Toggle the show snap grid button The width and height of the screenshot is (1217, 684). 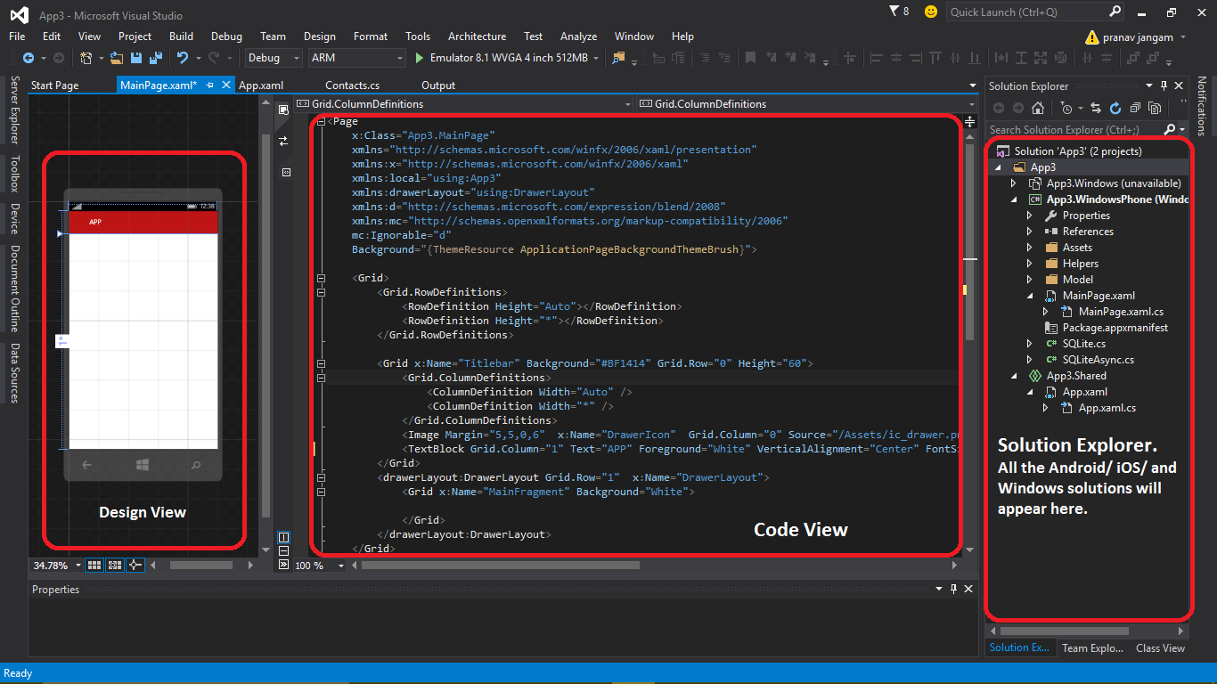click(x=95, y=565)
